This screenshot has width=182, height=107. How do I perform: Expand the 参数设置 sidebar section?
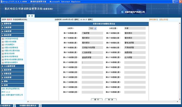tap(13, 74)
